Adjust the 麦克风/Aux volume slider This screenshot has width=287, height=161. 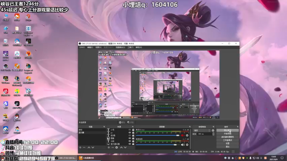click(x=158, y=136)
